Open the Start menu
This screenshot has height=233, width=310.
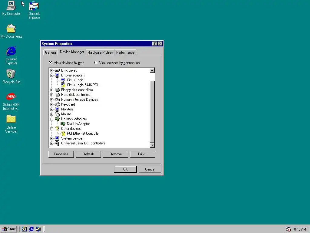tap(9, 229)
